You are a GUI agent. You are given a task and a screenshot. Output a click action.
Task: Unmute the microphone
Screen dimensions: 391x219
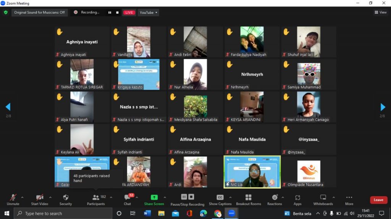[x=13, y=197]
